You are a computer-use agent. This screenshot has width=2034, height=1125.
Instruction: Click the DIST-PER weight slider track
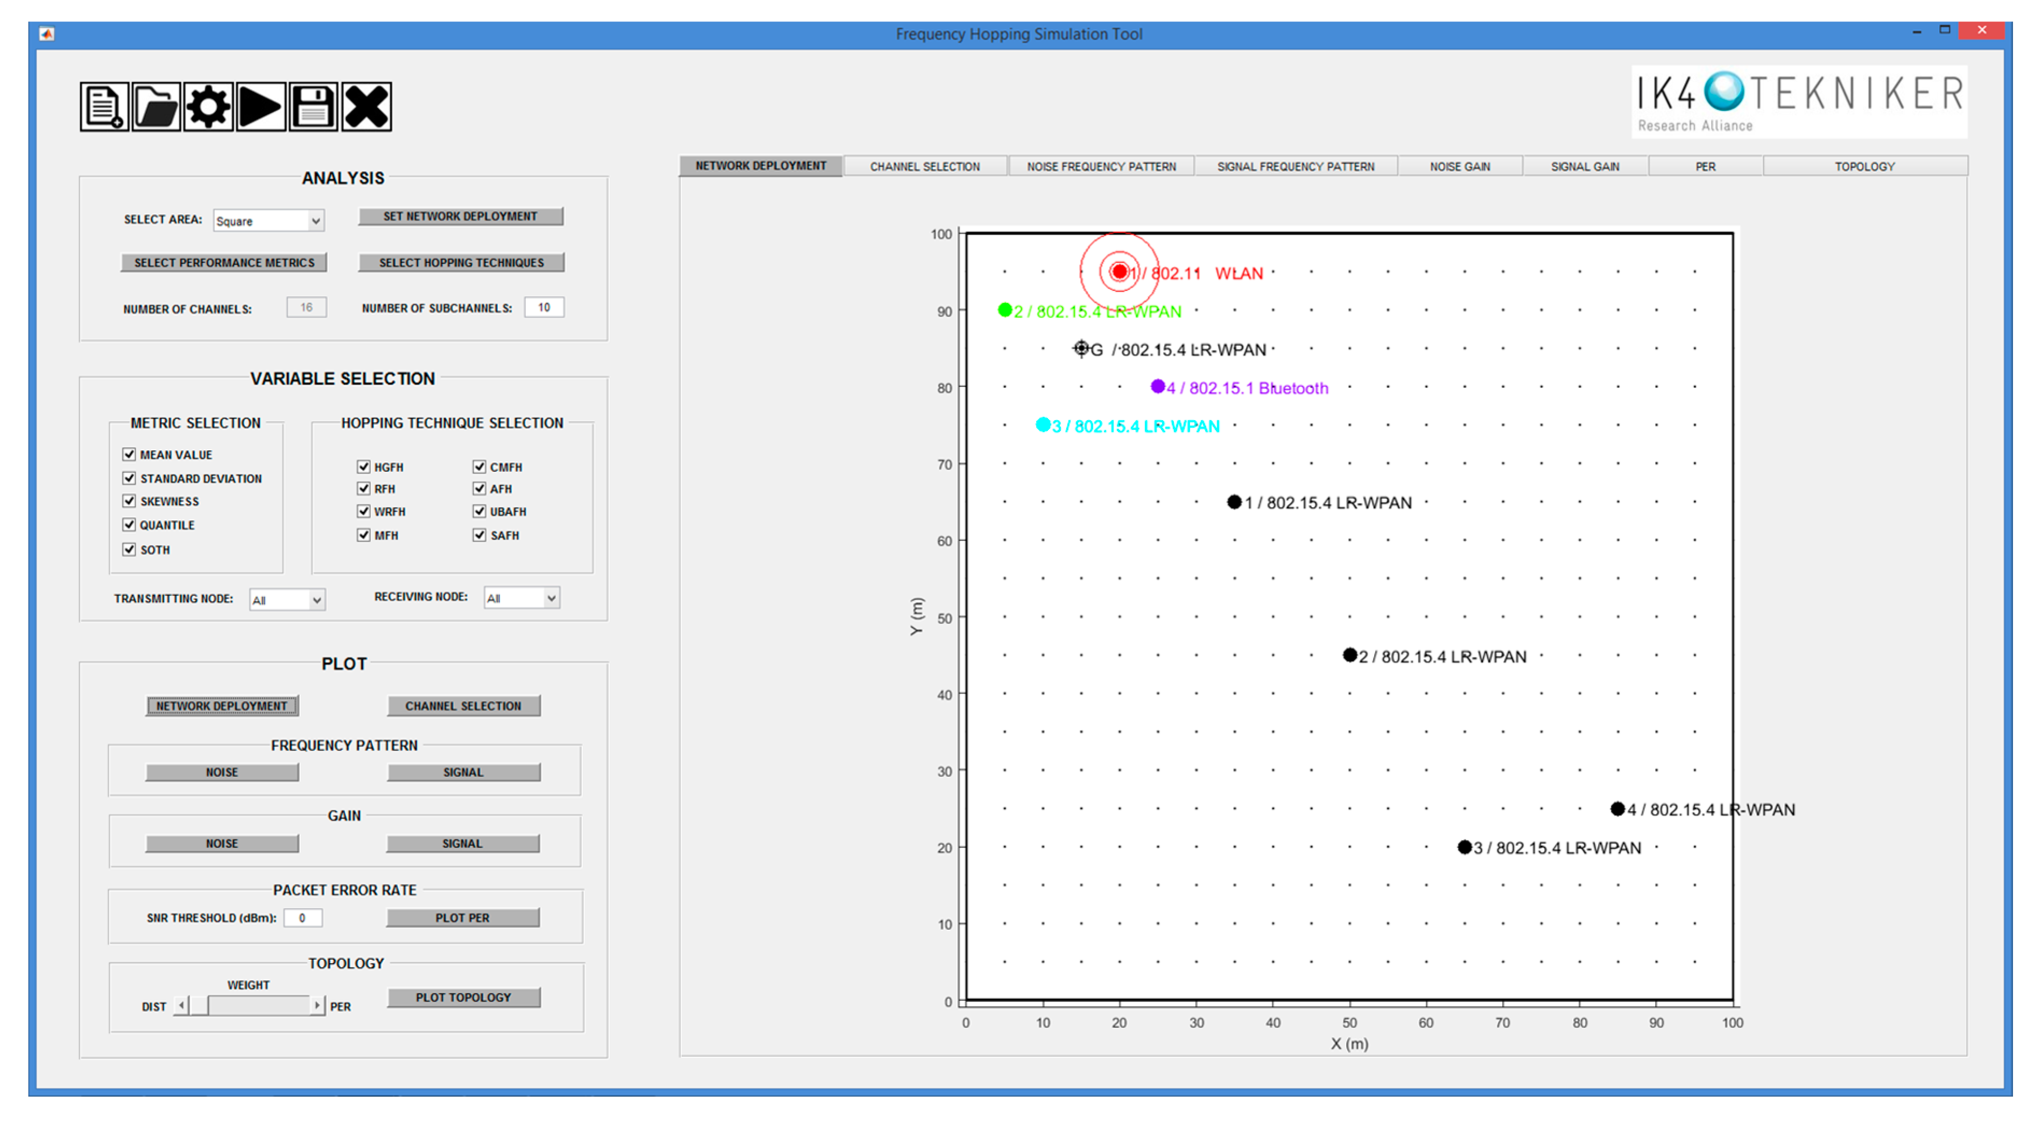261,1005
